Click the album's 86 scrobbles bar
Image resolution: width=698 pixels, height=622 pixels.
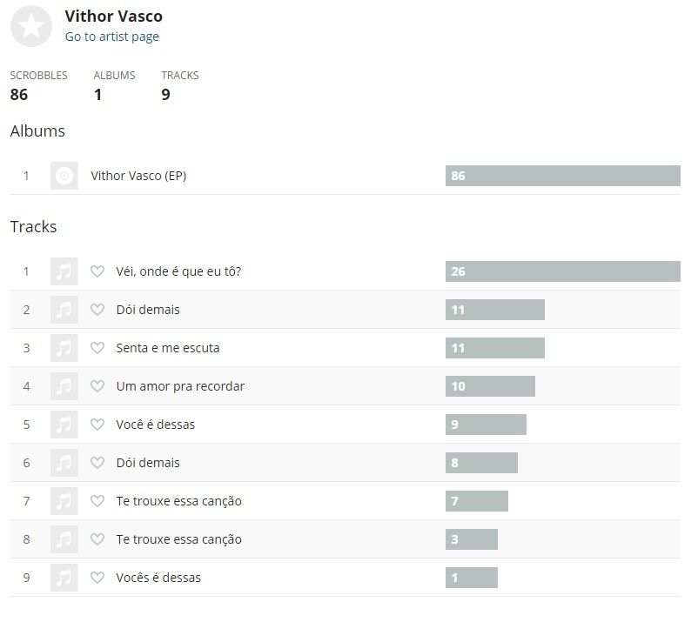point(562,176)
